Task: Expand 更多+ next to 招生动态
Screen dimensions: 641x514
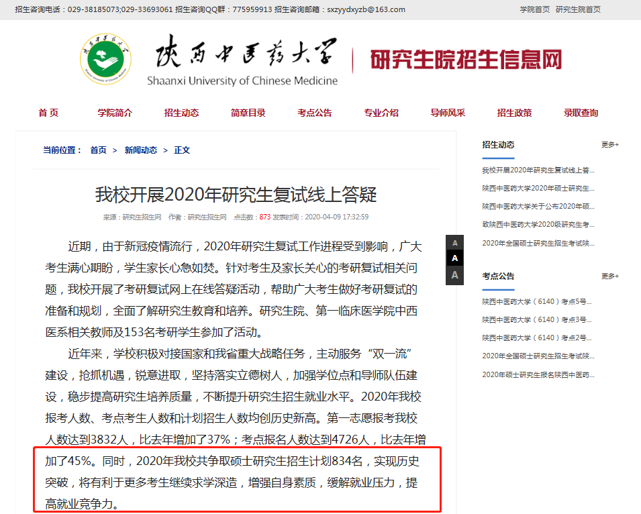Action: tap(609, 144)
